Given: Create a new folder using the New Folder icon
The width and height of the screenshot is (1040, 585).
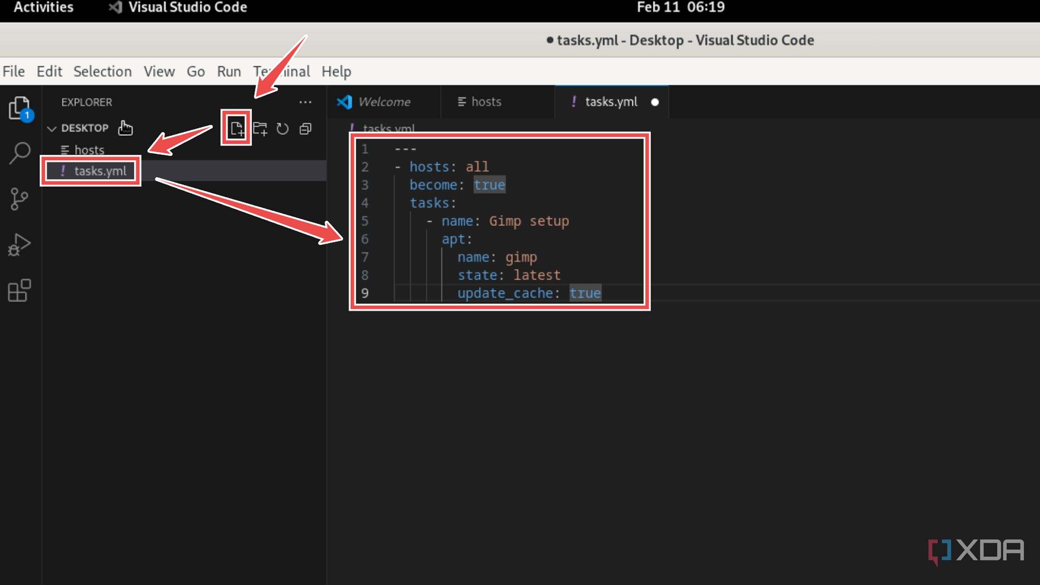Looking at the screenshot, I should pyautogui.click(x=260, y=129).
